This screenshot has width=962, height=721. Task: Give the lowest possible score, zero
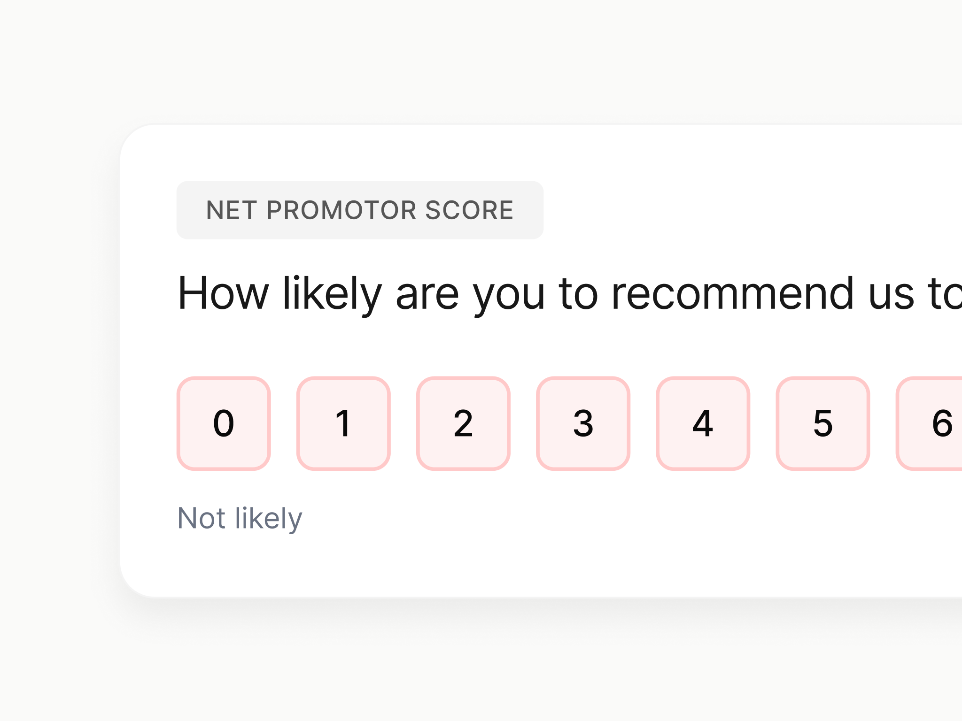(224, 423)
